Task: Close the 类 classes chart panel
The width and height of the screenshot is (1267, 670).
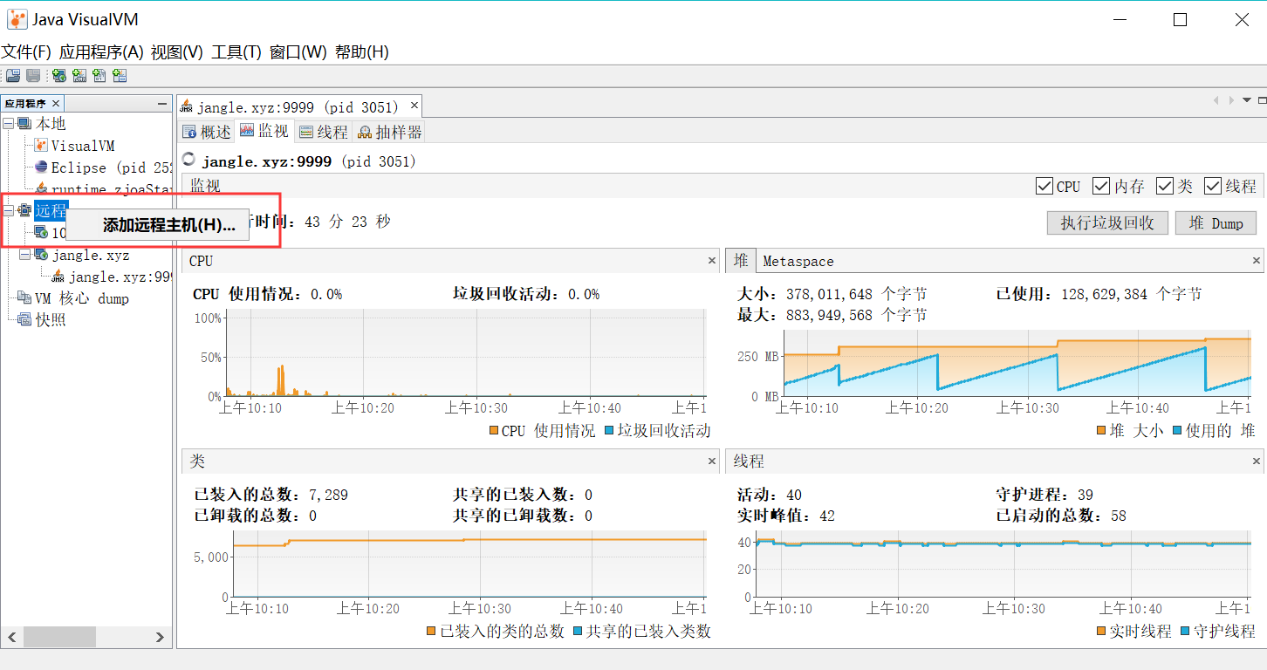Action: pos(713,461)
